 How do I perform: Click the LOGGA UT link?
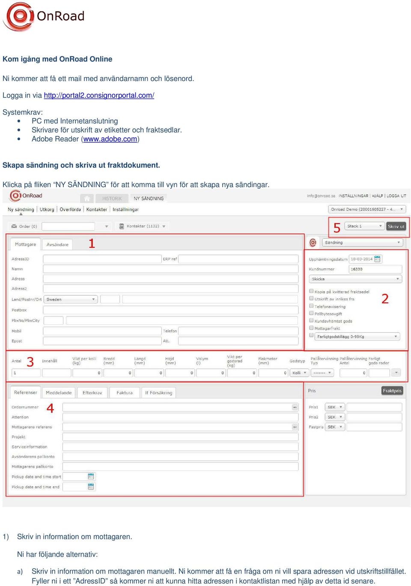pos(396,195)
